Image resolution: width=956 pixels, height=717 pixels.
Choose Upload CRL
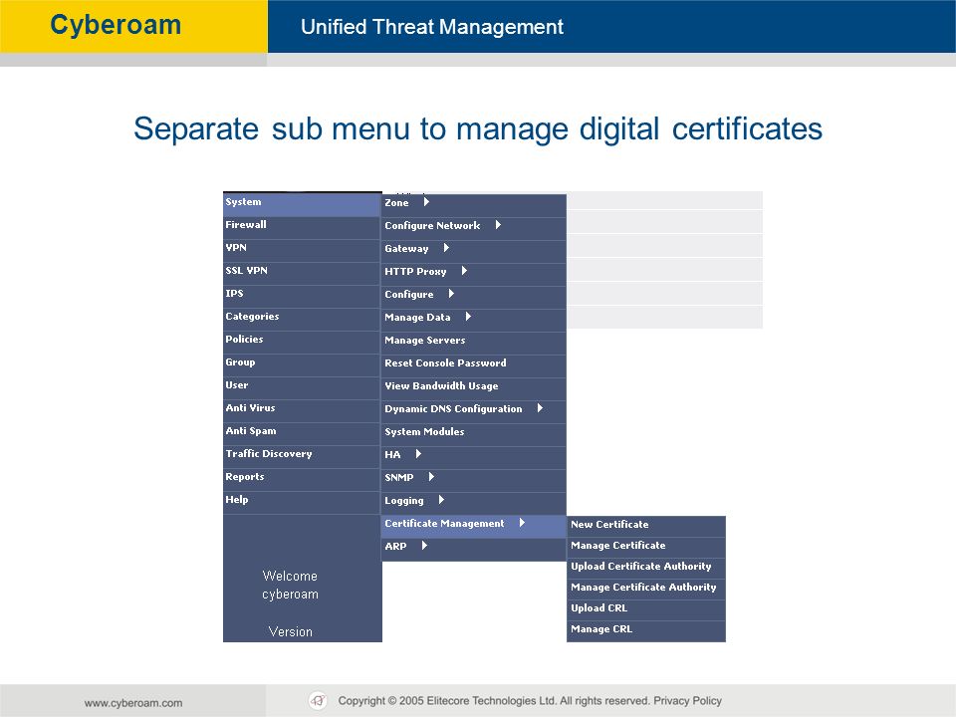pos(646,608)
